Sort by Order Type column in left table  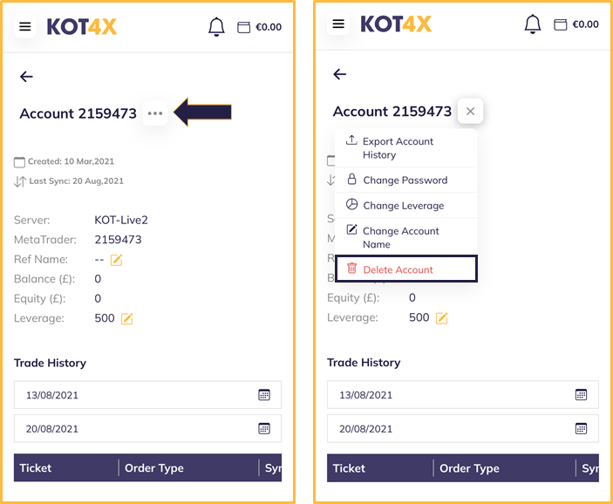click(154, 468)
